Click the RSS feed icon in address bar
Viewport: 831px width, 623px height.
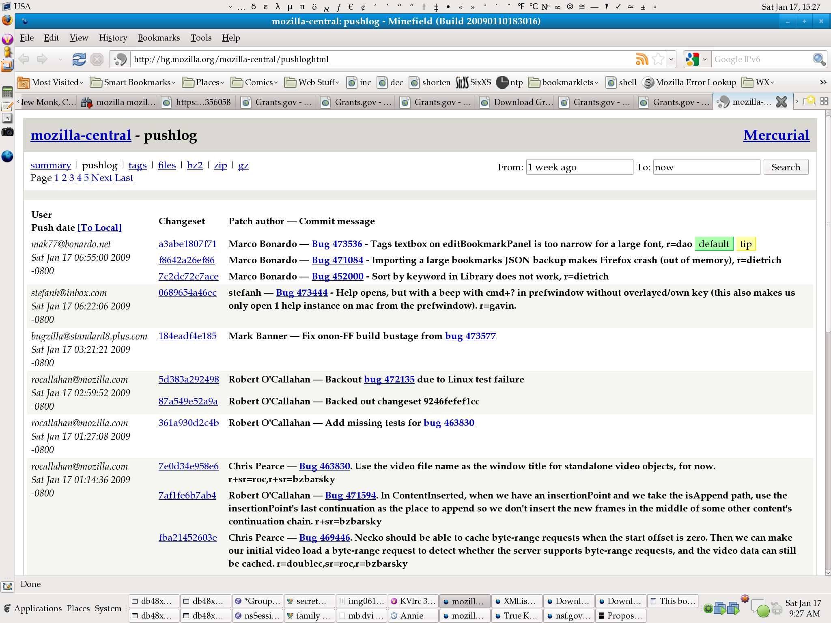point(642,59)
